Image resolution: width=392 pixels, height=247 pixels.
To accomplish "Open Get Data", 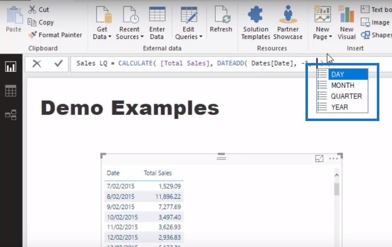I will 102,23.
